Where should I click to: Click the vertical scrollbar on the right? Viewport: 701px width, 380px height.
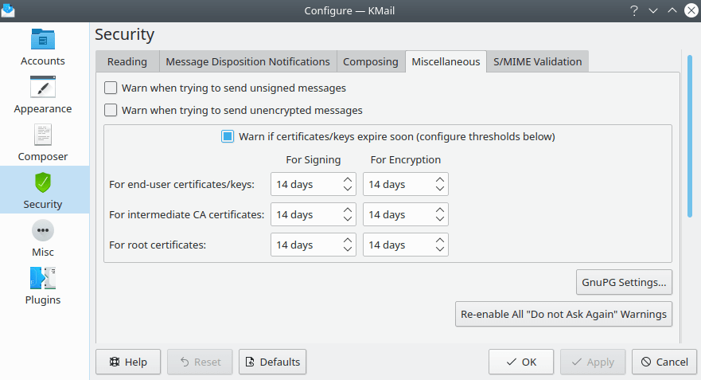(689, 135)
